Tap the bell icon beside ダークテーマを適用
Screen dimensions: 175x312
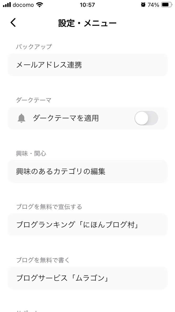(x=22, y=118)
